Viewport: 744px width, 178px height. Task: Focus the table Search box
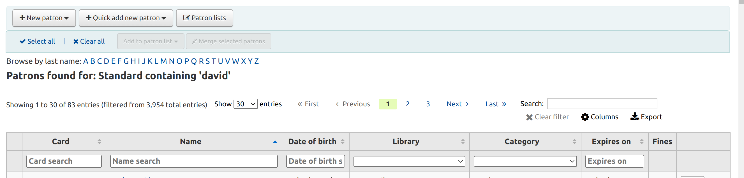tap(602, 104)
